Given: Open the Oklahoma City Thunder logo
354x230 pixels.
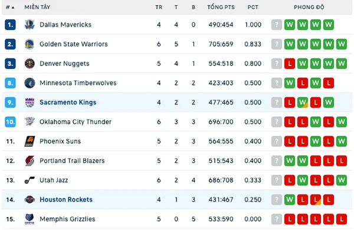Looking at the screenshot, I should point(29,122).
